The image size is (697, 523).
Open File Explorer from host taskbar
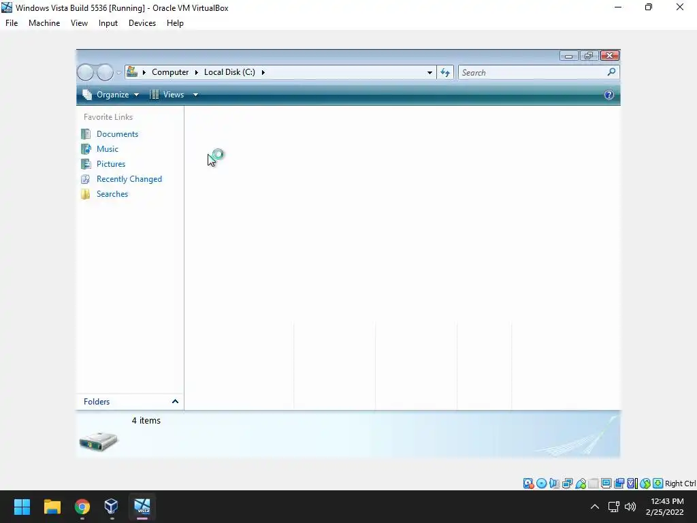(52, 507)
